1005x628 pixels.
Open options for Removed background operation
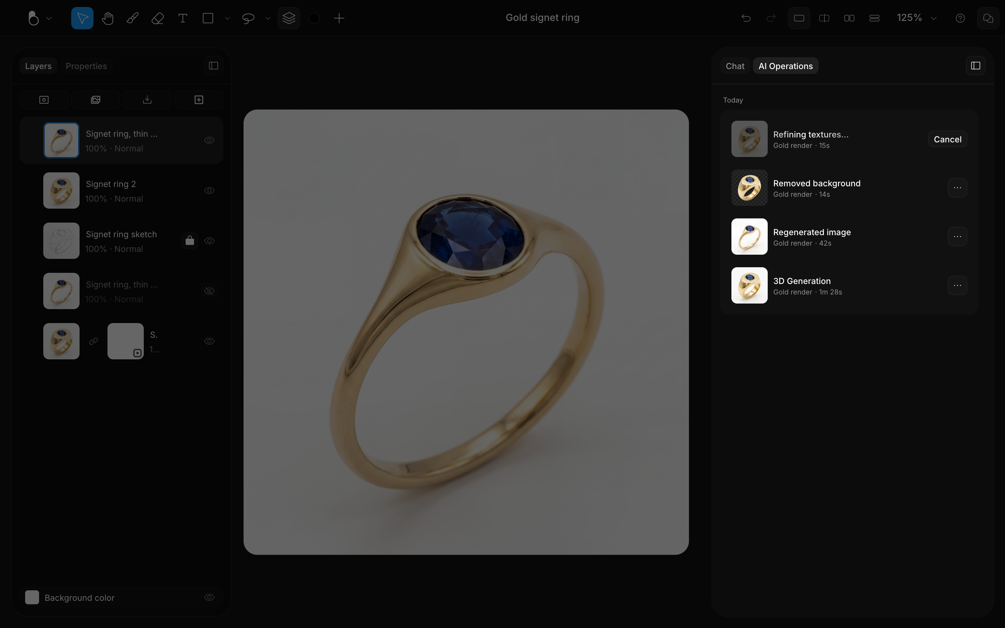[957, 187]
